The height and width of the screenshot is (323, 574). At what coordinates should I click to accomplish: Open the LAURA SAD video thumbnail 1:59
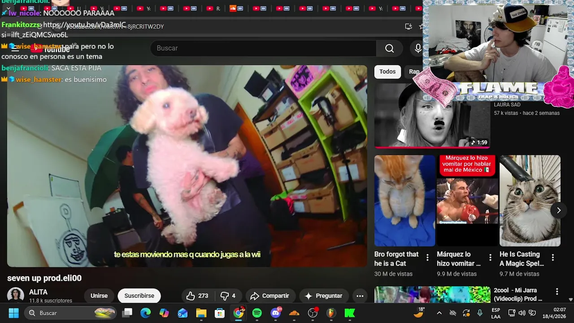pyautogui.click(x=432, y=115)
